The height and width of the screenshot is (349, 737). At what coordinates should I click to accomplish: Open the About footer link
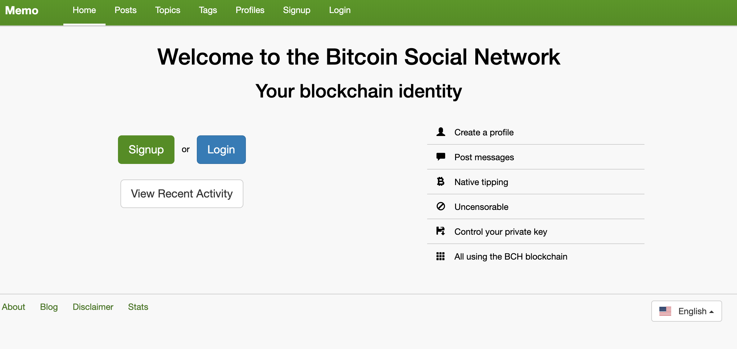coord(13,307)
